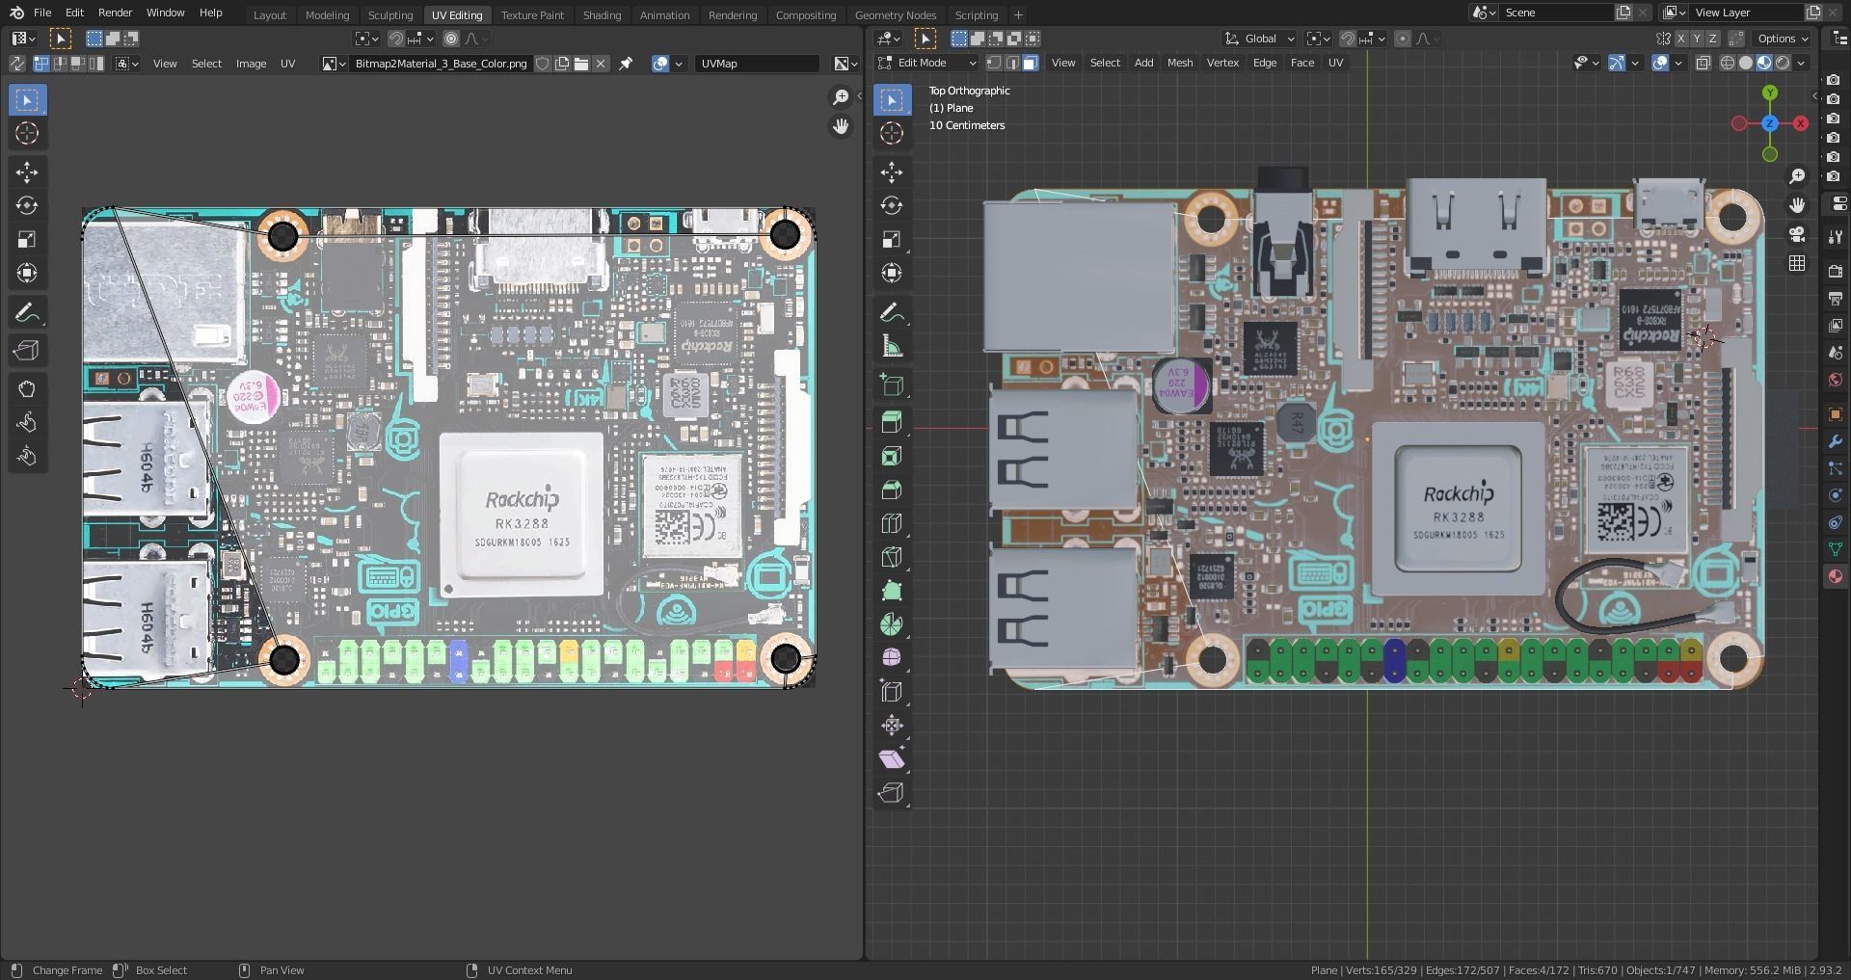The image size is (1851, 980).
Task: Open the Image menu in UV editor
Action: pos(251,64)
